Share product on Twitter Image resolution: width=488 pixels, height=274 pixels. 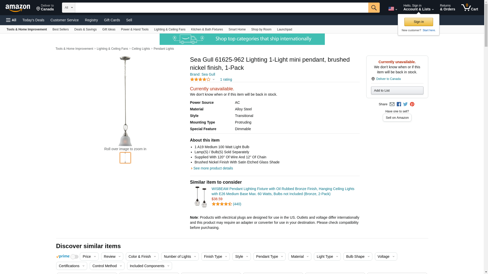coord(405,104)
